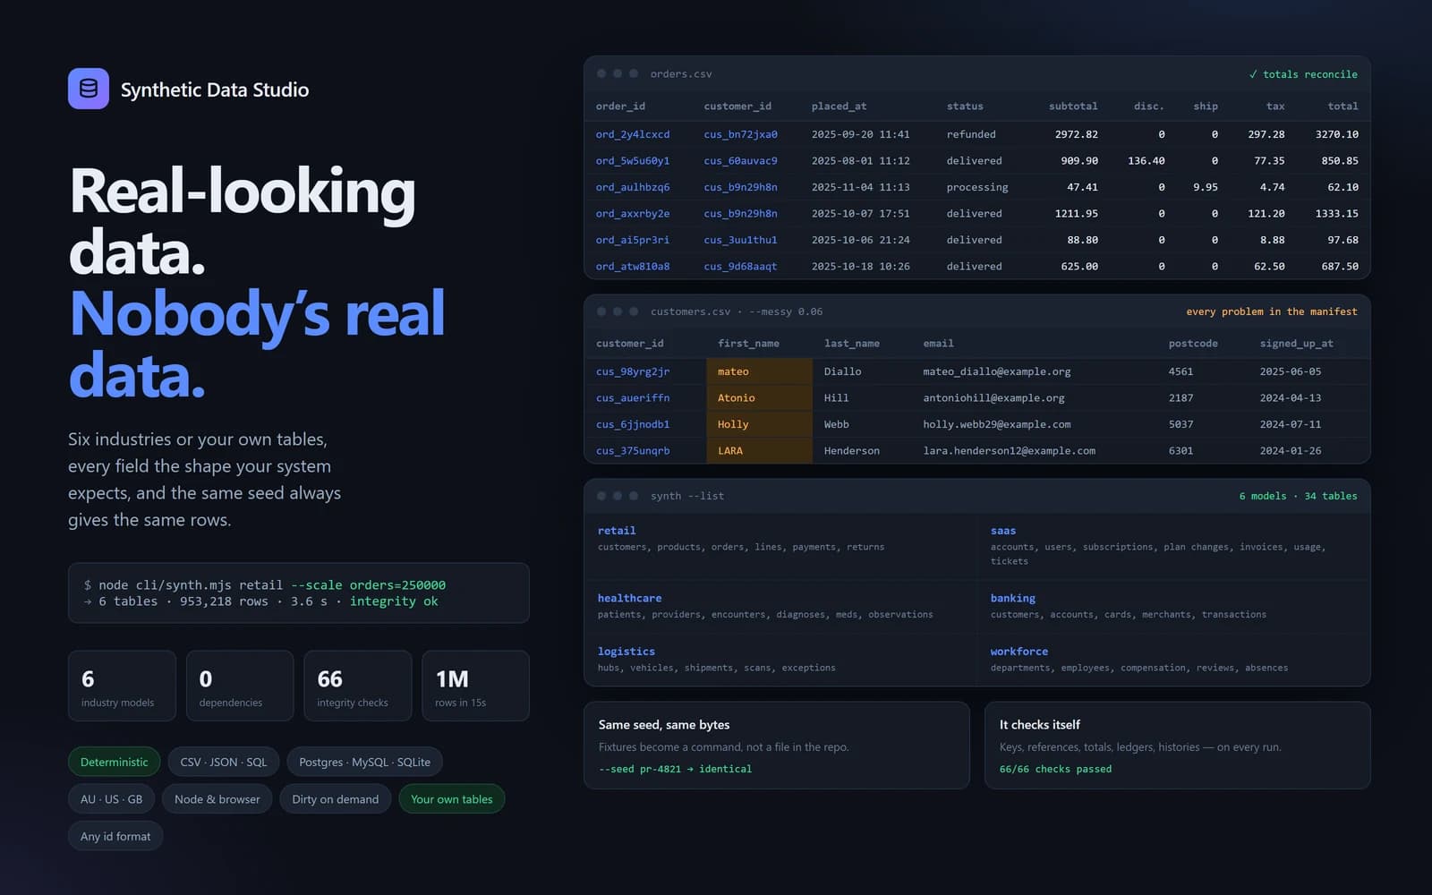Image resolution: width=1432 pixels, height=895 pixels.
Task: Click customer id cus_60auvac9 in orders table
Action: click(x=741, y=161)
